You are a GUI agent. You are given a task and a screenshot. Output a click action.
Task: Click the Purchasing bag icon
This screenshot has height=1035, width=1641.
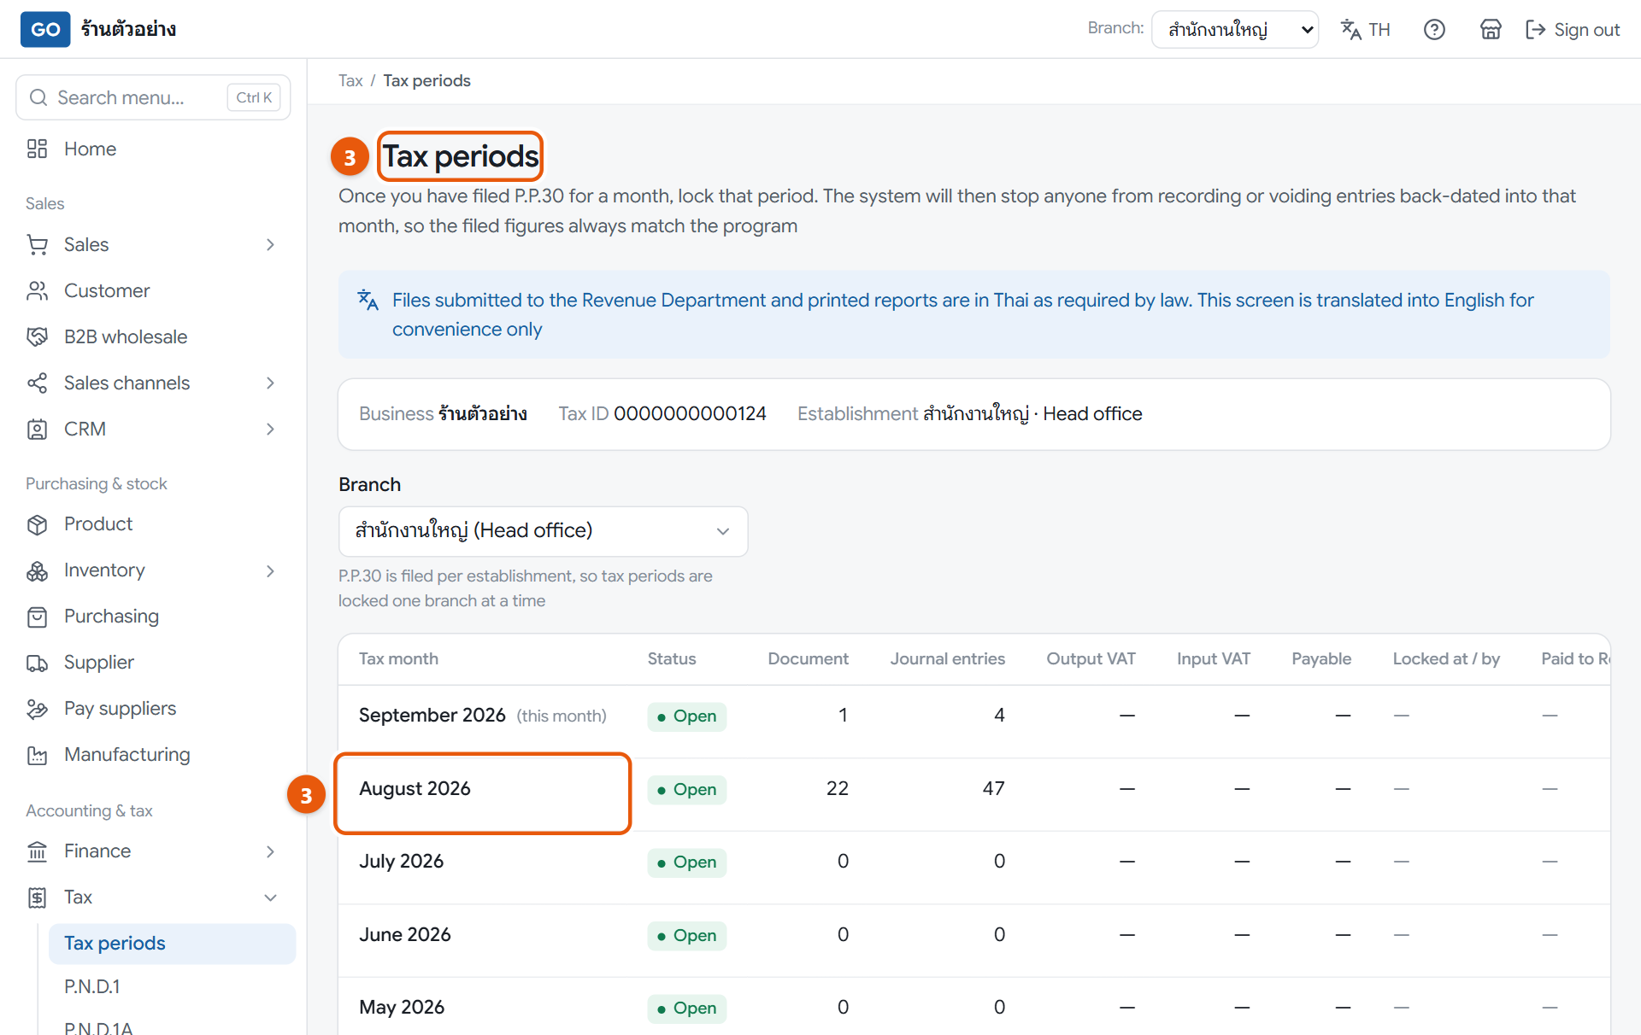37,617
